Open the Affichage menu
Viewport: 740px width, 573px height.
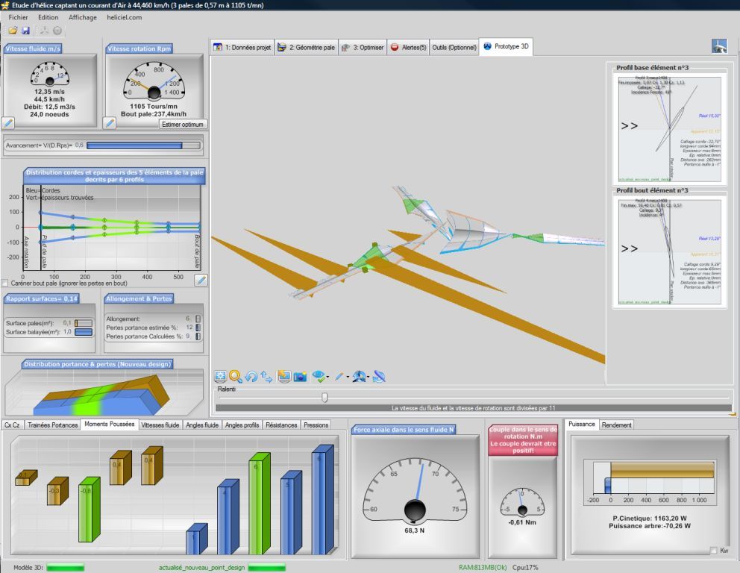point(83,17)
